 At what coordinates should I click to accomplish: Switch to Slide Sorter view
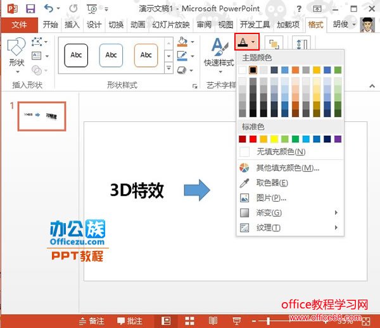tap(189, 321)
